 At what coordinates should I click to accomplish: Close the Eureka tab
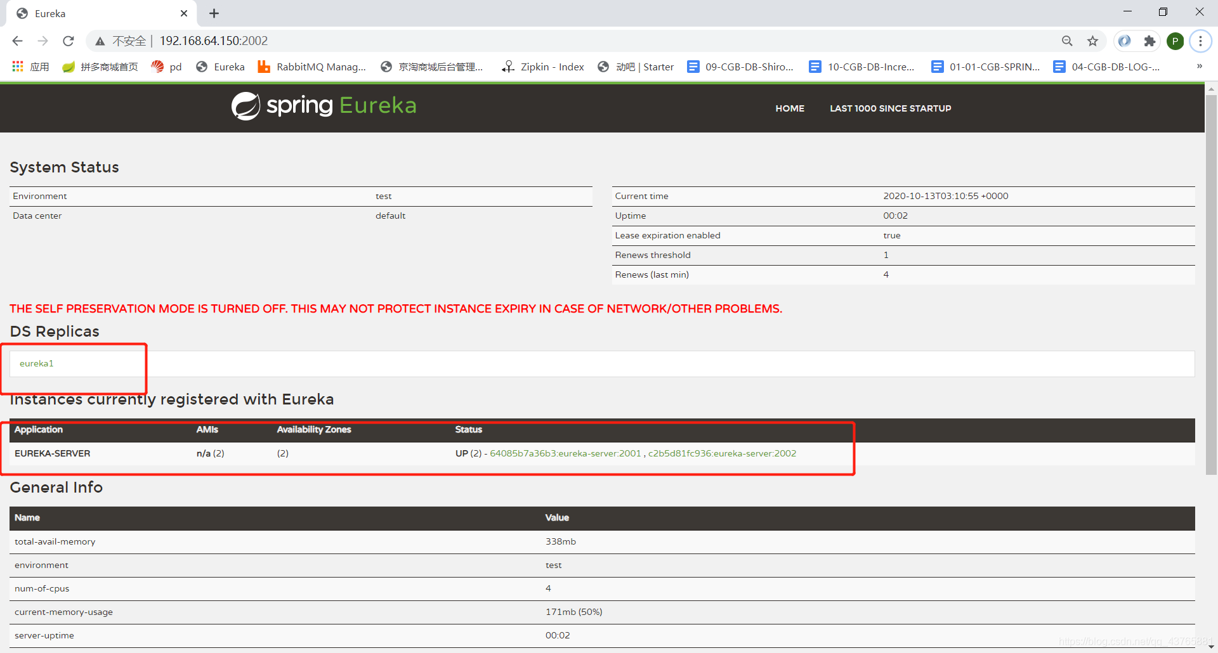coord(184,13)
